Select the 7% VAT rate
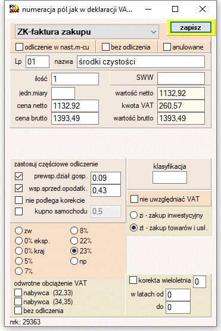 point(18,271)
